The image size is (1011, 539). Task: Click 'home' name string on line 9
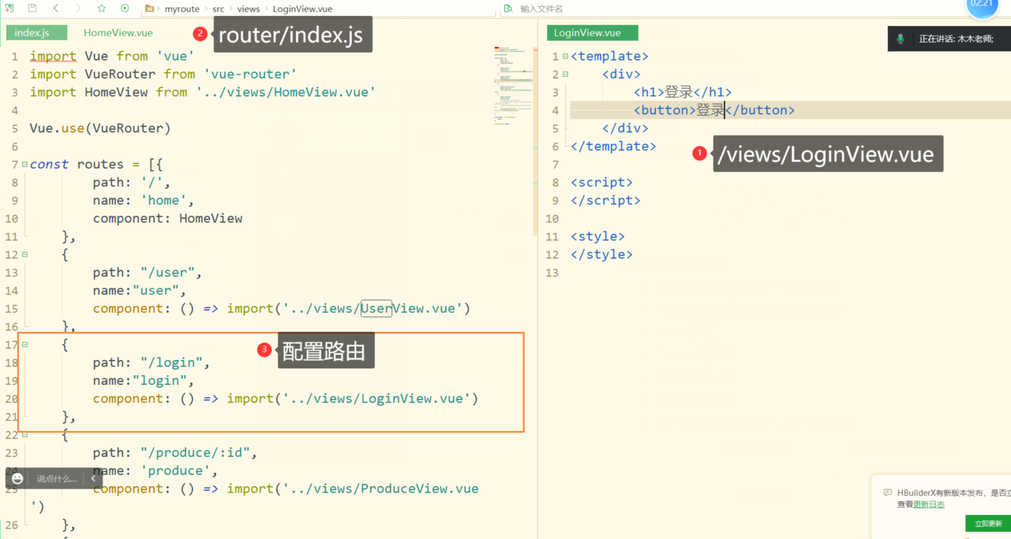tap(163, 201)
